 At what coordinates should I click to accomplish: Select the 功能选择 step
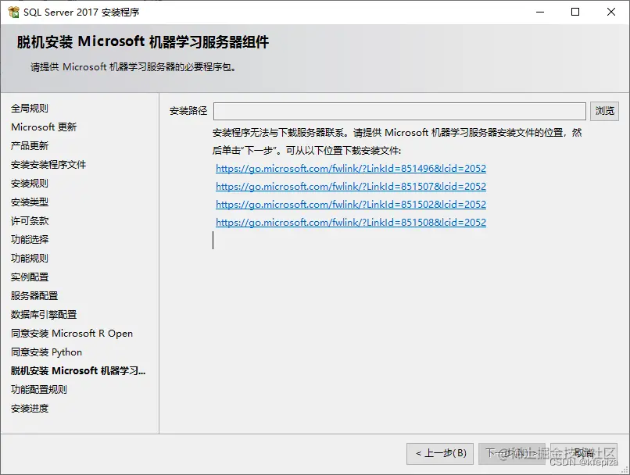click(x=30, y=240)
